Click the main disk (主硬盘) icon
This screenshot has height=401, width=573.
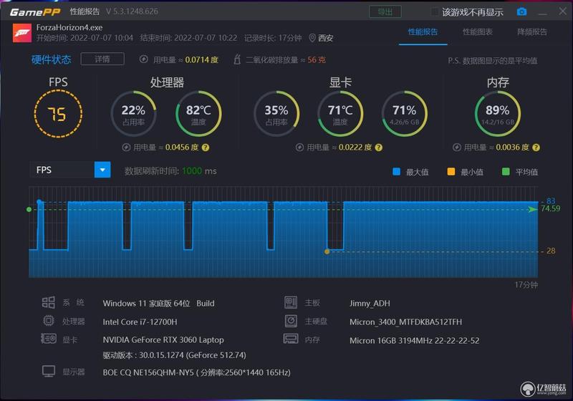click(291, 321)
